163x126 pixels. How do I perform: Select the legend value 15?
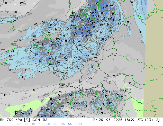pyautogui.click(x=18, y=124)
